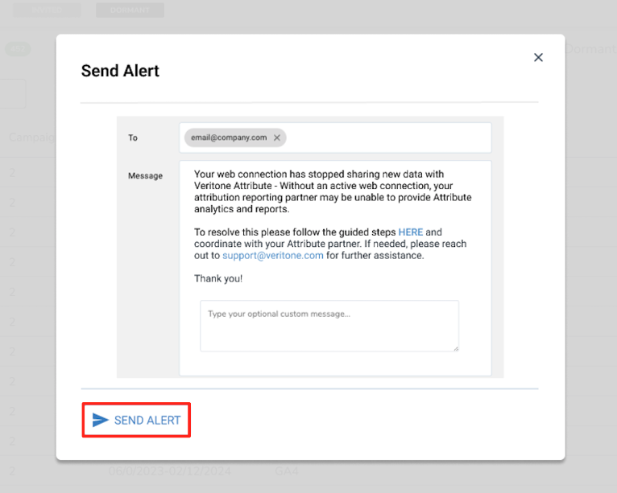This screenshot has height=493, width=617.
Task: Open the HERE guided steps link
Action: point(410,232)
